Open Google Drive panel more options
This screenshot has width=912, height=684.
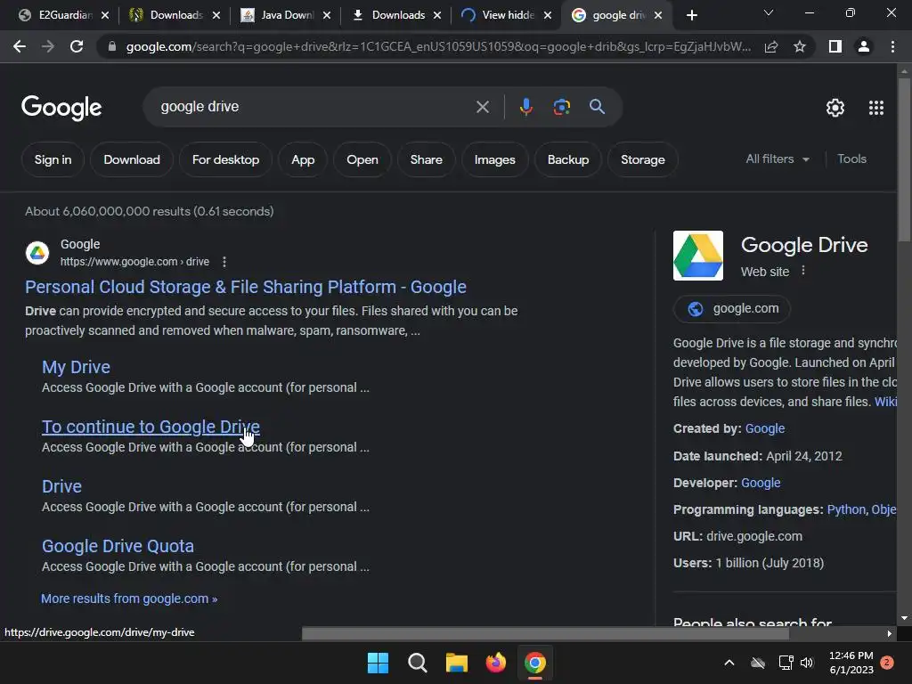tap(803, 271)
